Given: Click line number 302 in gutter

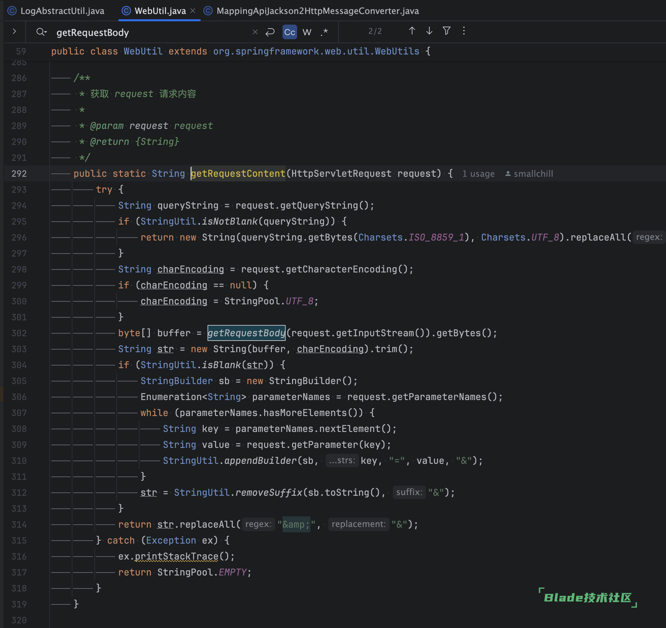Looking at the screenshot, I should tap(19, 333).
